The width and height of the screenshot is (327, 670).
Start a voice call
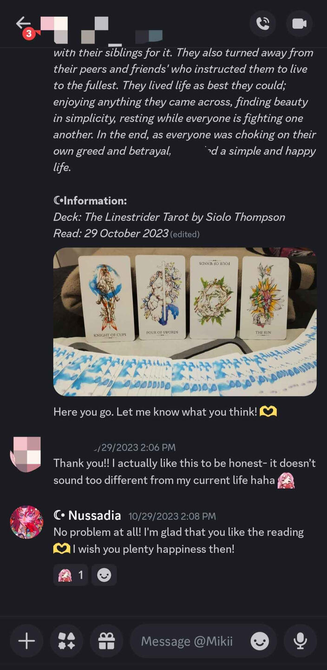point(263,23)
